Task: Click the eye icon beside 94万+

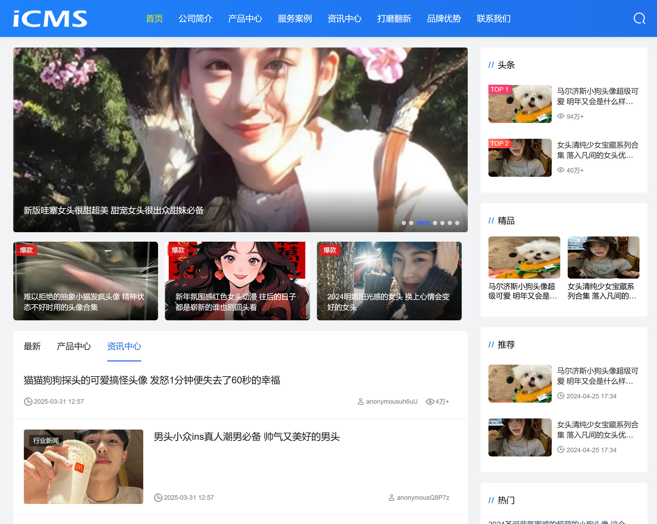Action: (561, 116)
